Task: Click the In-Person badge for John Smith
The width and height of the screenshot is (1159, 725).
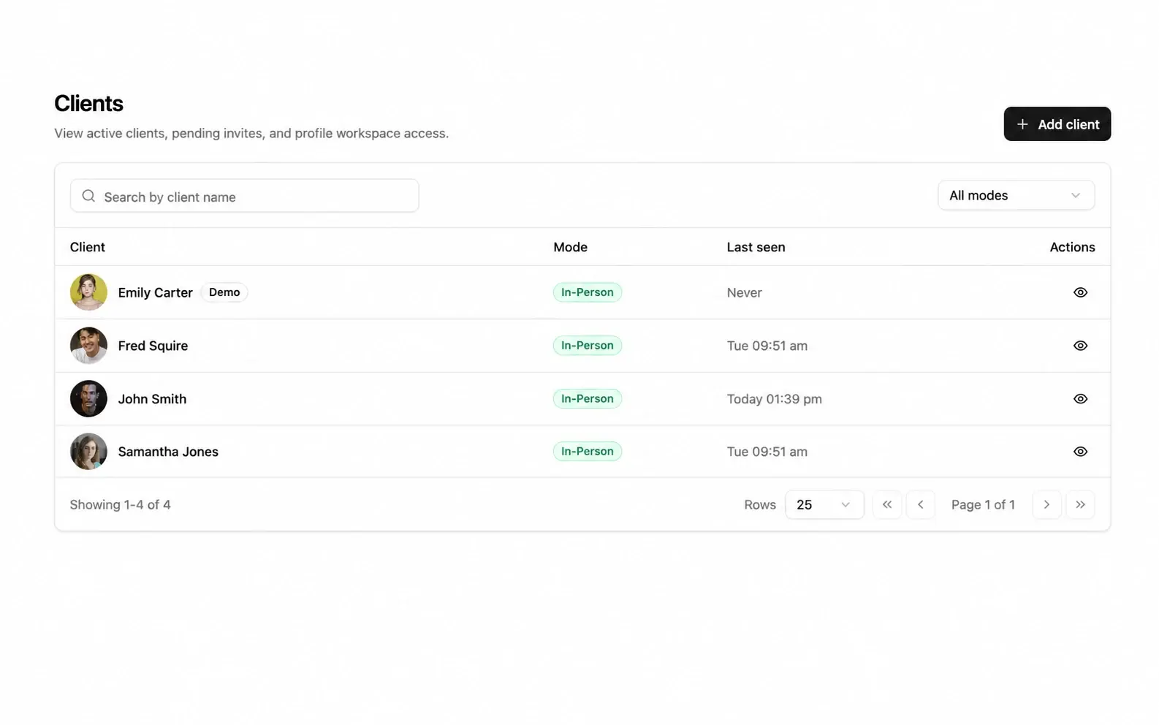Action: point(588,399)
